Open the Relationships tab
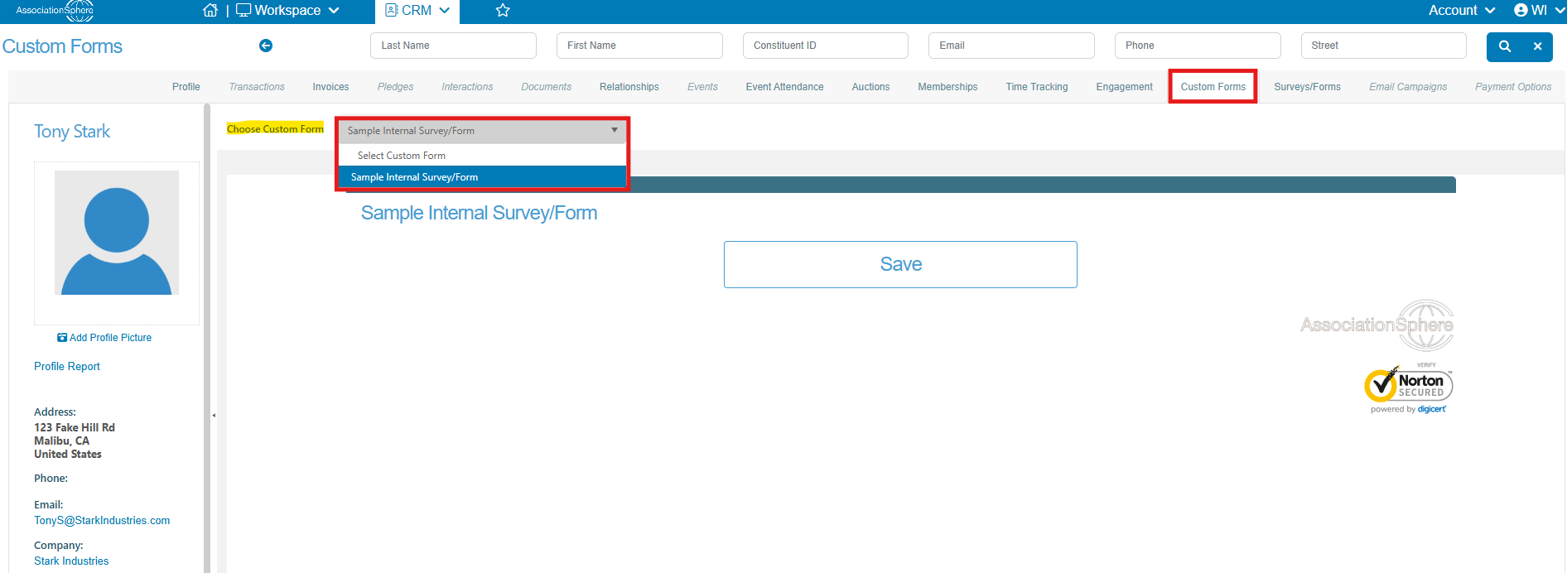Viewport: 1567px width, 573px height. coord(629,87)
